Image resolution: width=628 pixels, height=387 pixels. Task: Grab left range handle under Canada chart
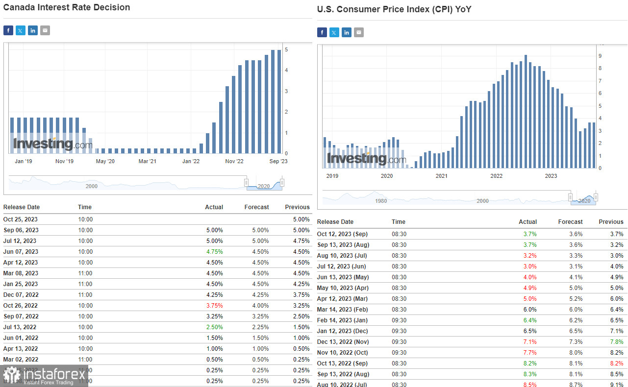click(x=247, y=183)
